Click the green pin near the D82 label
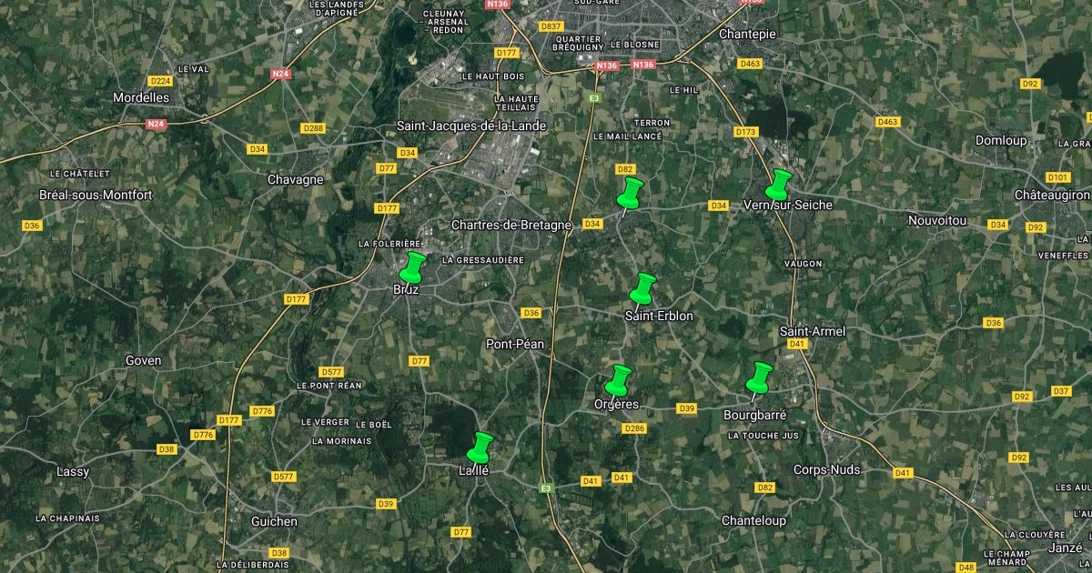Image resolution: width=1092 pixels, height=573 pixels. [630, 194]
